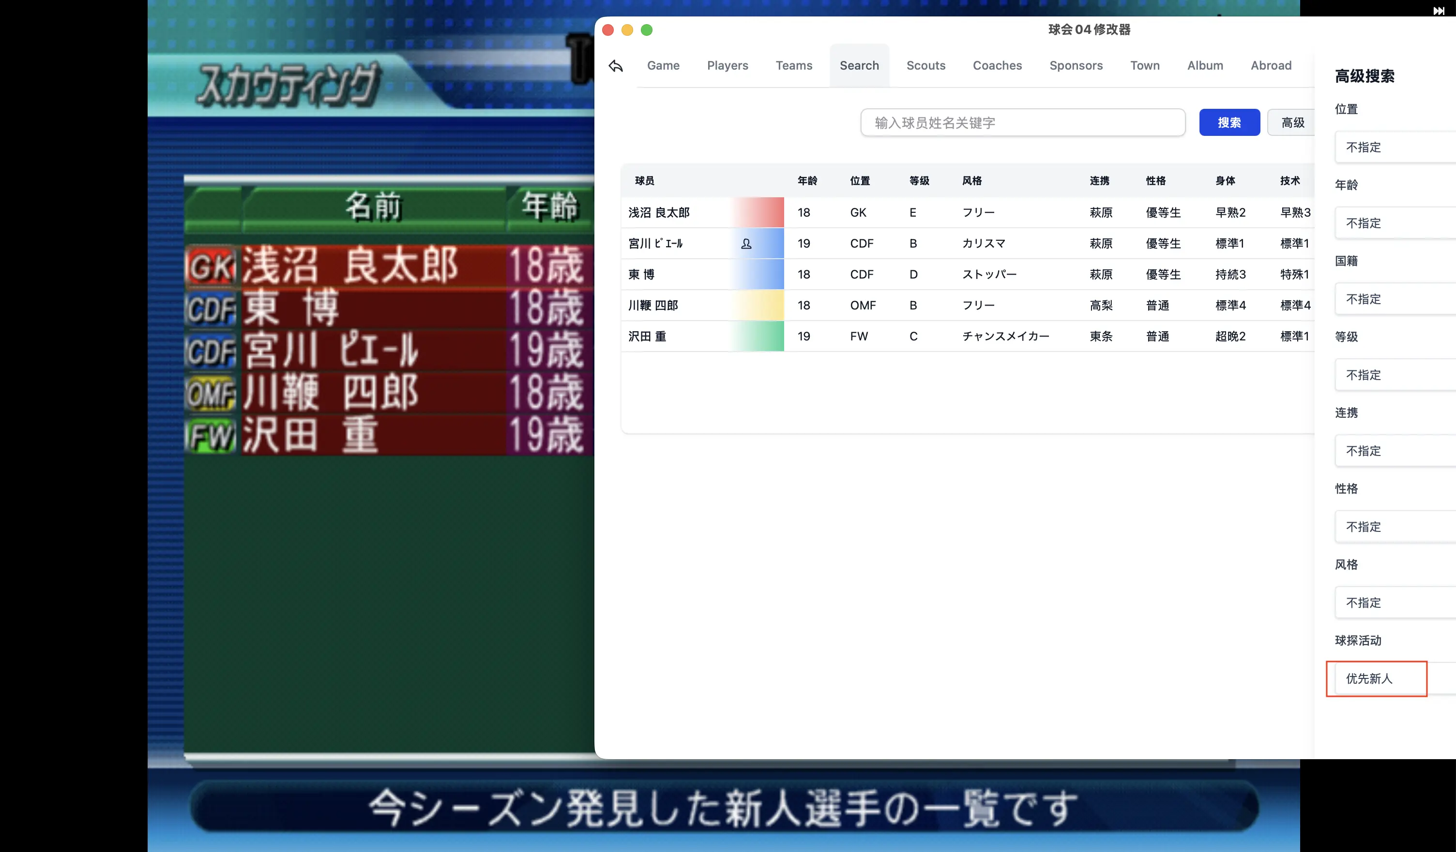Open the Sponsors tab
This screenshot has width=1456, height=852.
tap(1076, 65)
